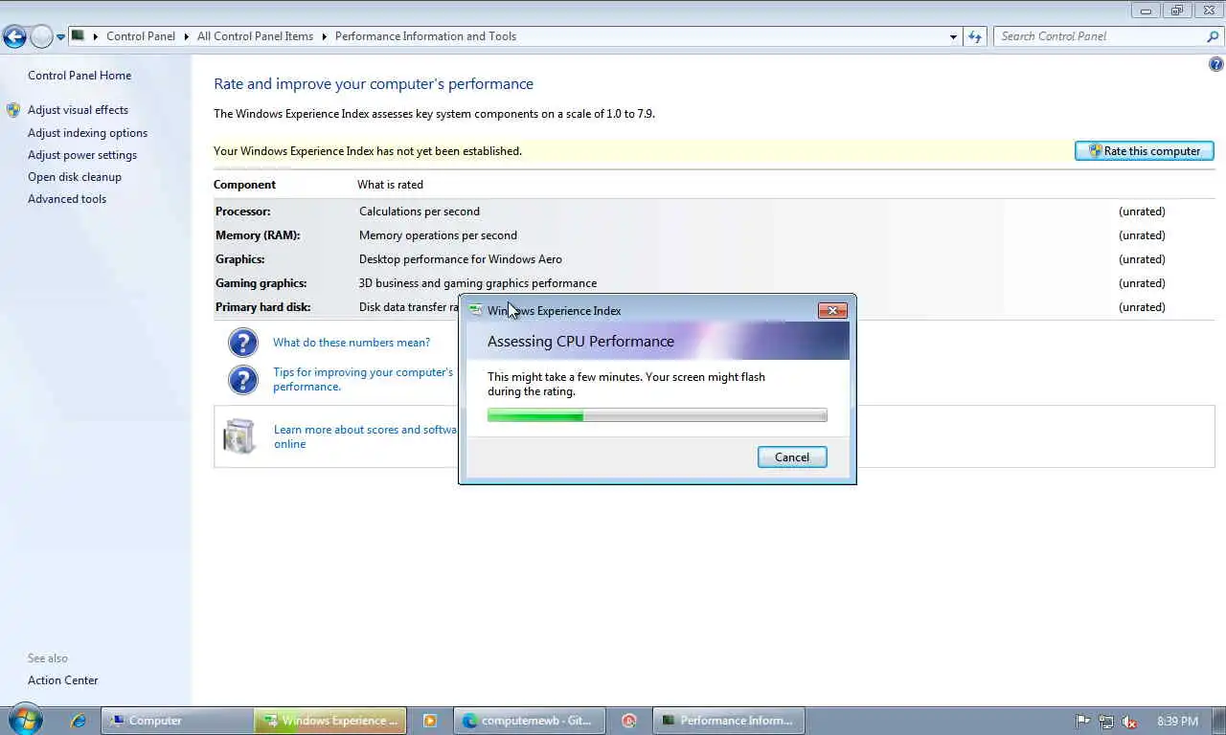Select Control Panel in the breadcrumb
The image size is (1226, 735).
click(141, 36)
